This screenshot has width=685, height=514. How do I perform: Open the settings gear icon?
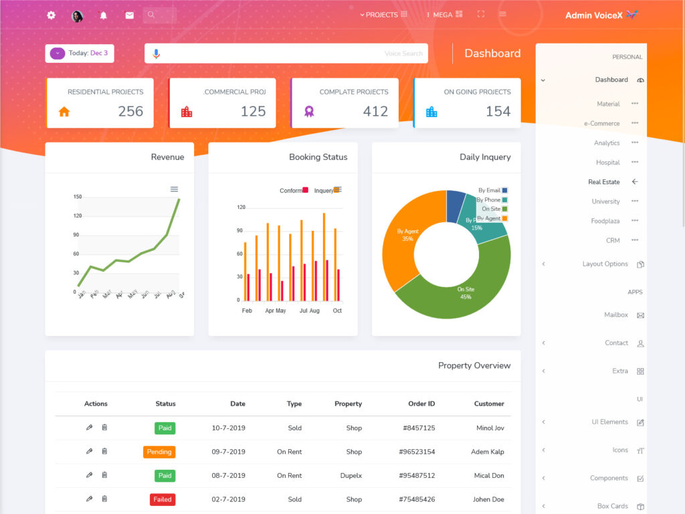point(51,15)
